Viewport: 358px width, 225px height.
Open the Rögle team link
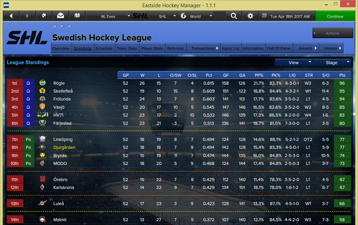[x=59, y=83]
